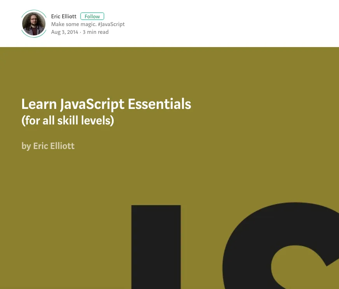Click the "(for all skill levels)" subtitle

[x=68, y=121]
